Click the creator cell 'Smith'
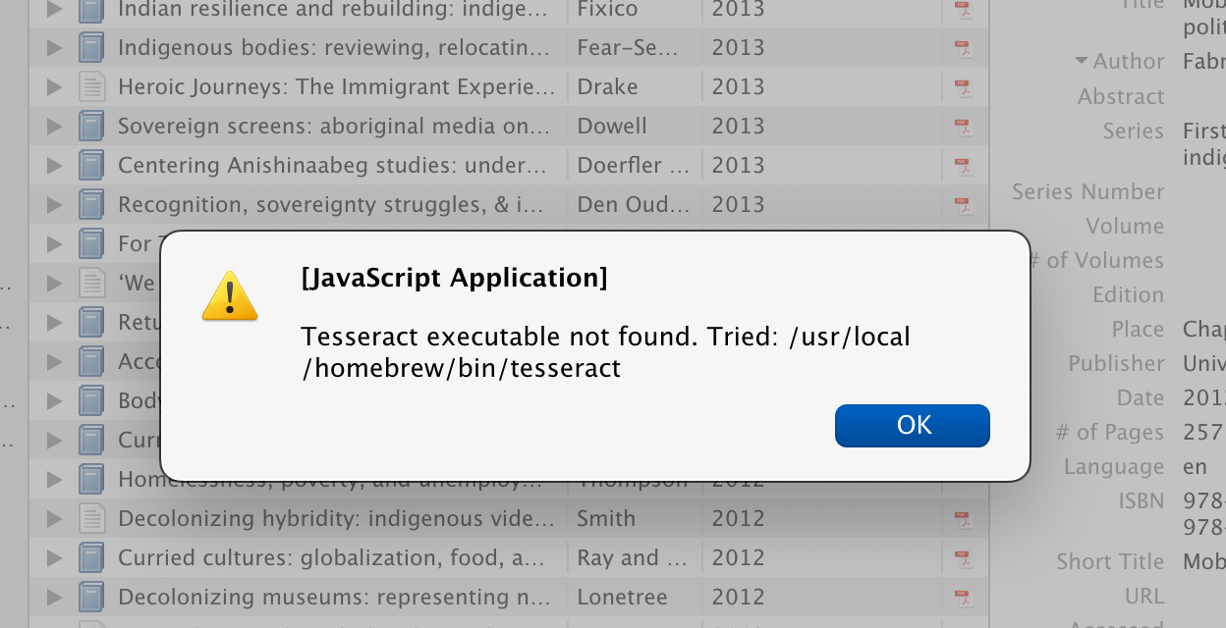Screen dimensions: 1226x628 tap(606, 518)
